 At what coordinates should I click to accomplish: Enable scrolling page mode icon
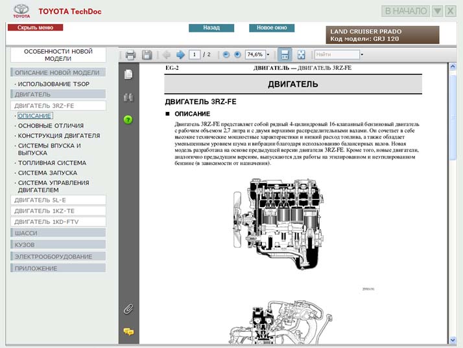[x=285, y=54]
